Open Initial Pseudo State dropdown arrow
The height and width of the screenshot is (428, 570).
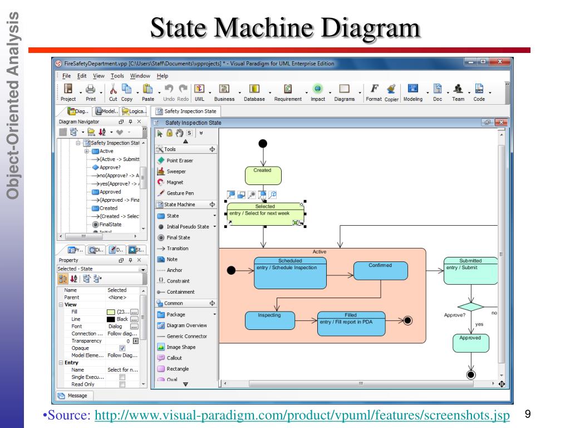[x=214, y=227]
